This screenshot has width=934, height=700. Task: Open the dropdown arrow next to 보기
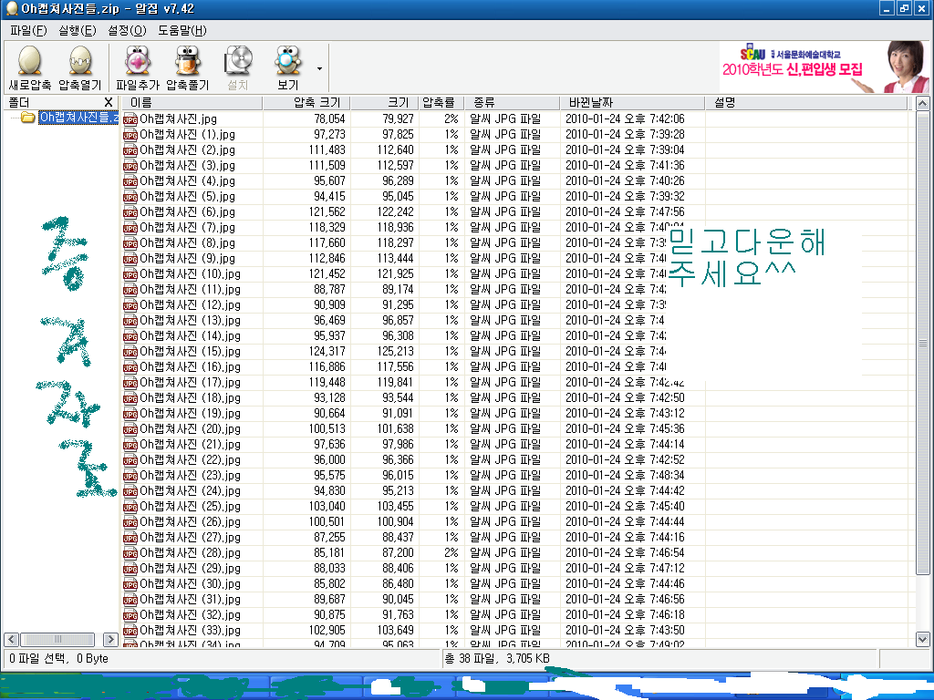pyautogui.click(x=319, y=68)
